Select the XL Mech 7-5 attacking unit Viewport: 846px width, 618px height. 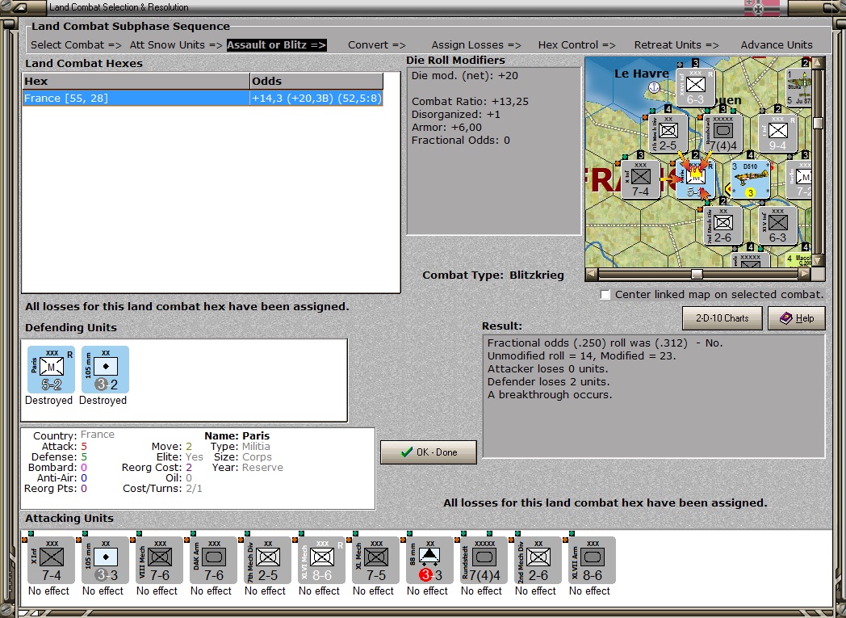(375, 561)
